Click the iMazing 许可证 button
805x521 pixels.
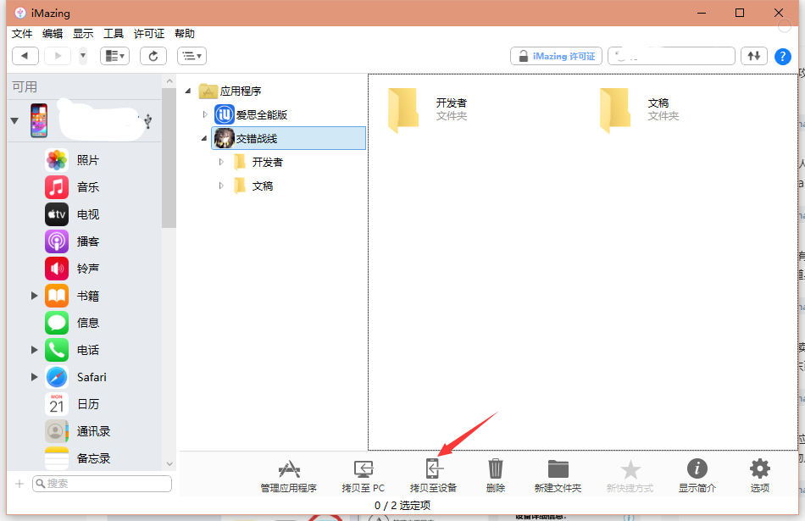556,56
